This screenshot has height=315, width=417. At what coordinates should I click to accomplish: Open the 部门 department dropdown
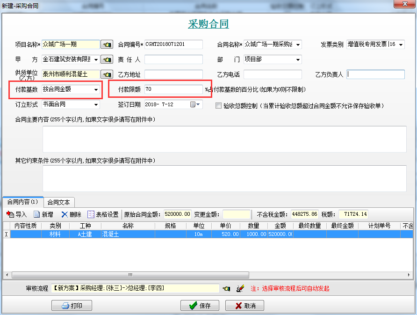pyautogui.click(x=298, y=60)
